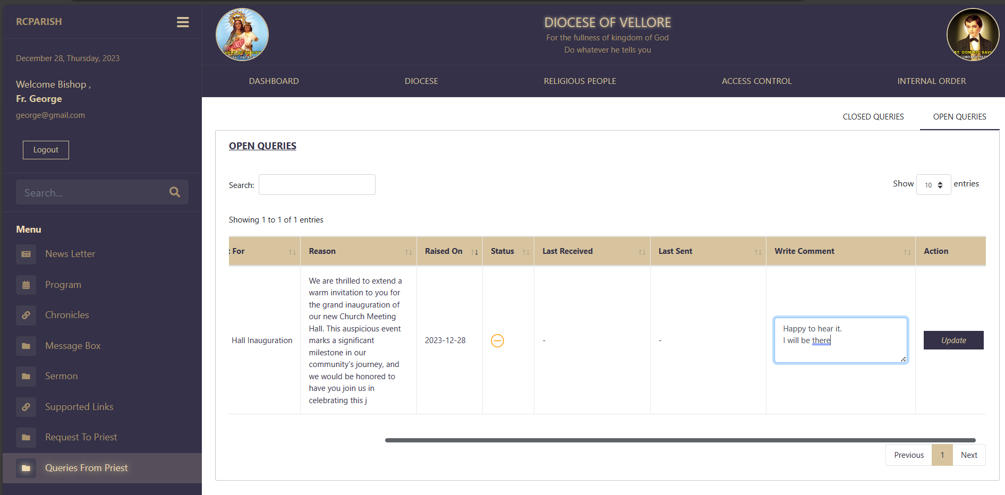Click the Supported Links chain icon
The image size is (1005, 495).
26,407
